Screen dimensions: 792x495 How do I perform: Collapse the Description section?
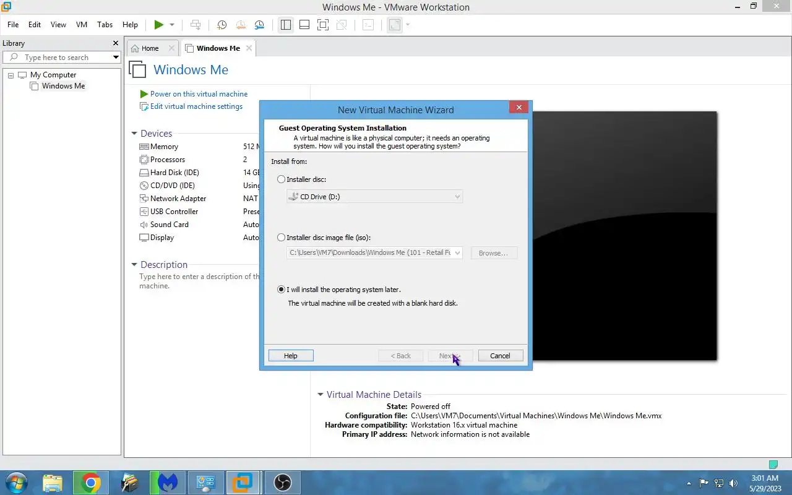tap(134, 265)
